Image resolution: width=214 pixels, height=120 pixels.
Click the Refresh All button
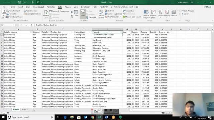click(x=46, y=14)
